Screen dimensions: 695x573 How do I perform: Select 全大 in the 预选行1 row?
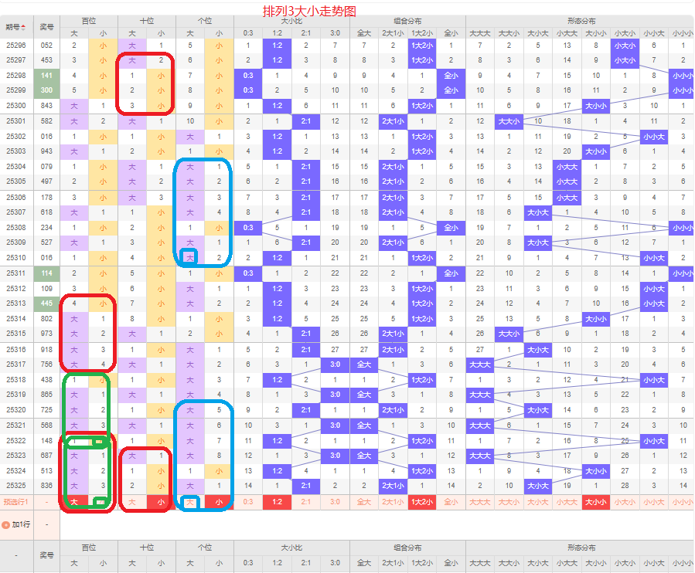pyautogui.click(x=364, y=502)
